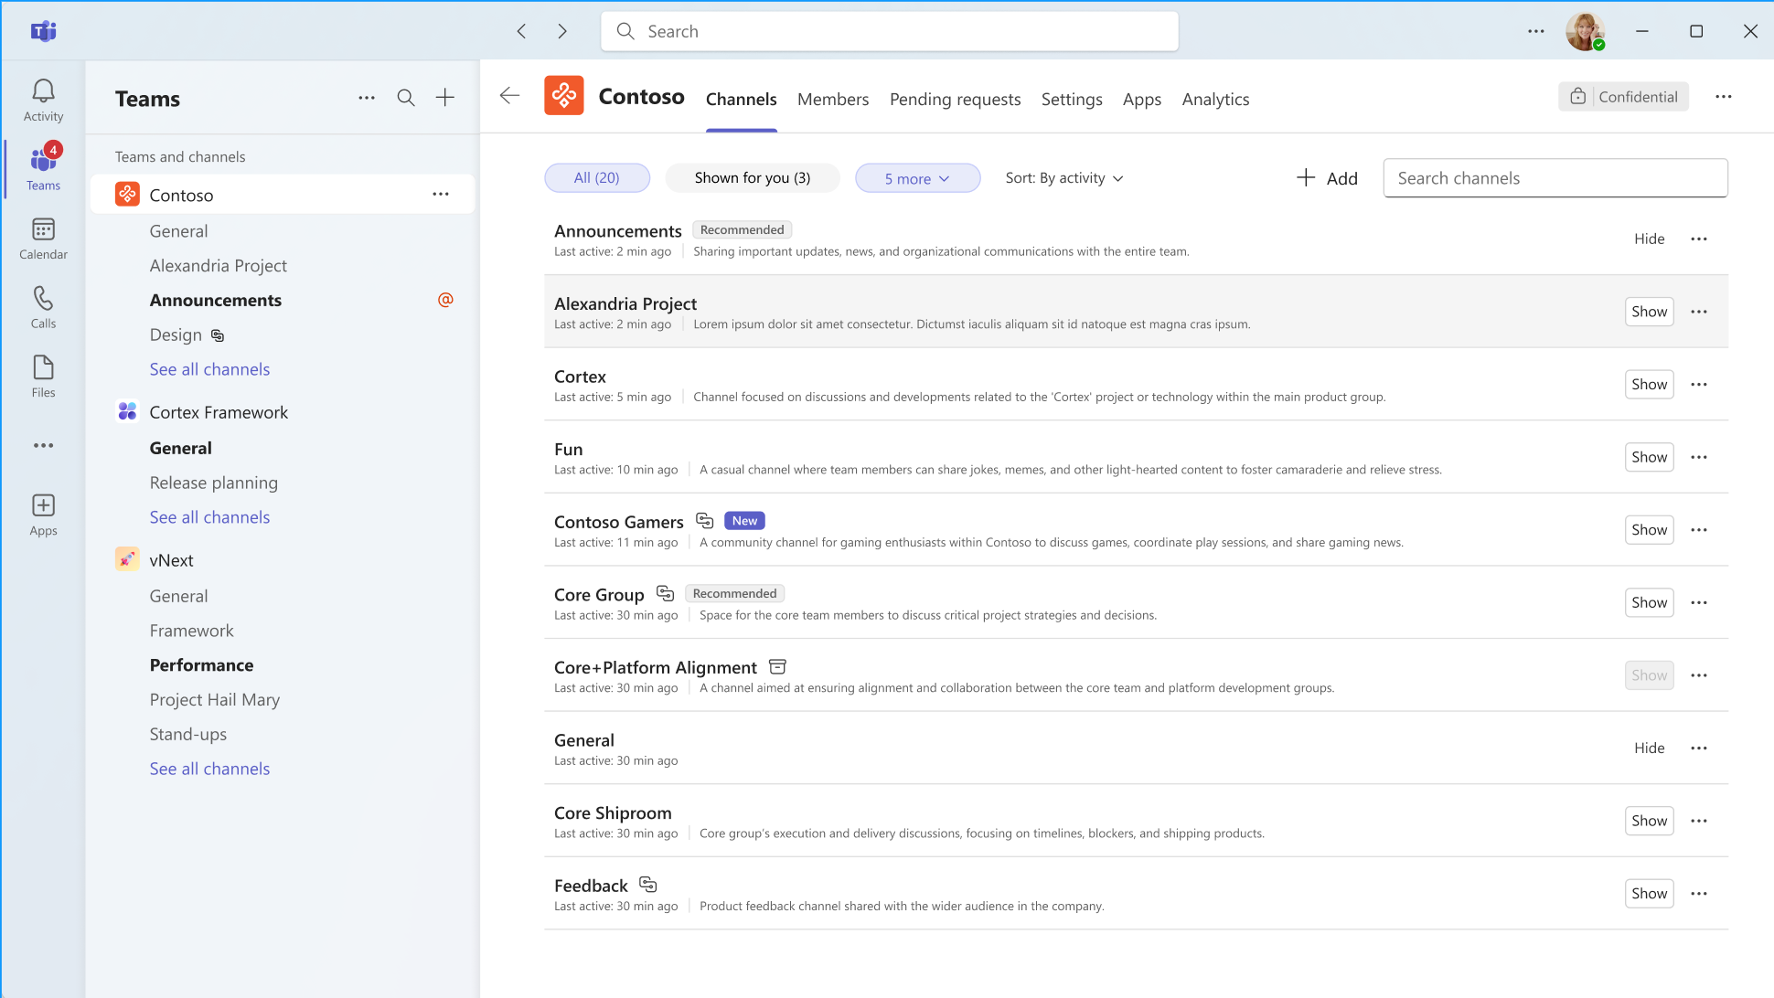Click the shared channel icon on Core Group
Viewport: 1774px width, 998px height.
pyautogui.click(x=664, y=594)
